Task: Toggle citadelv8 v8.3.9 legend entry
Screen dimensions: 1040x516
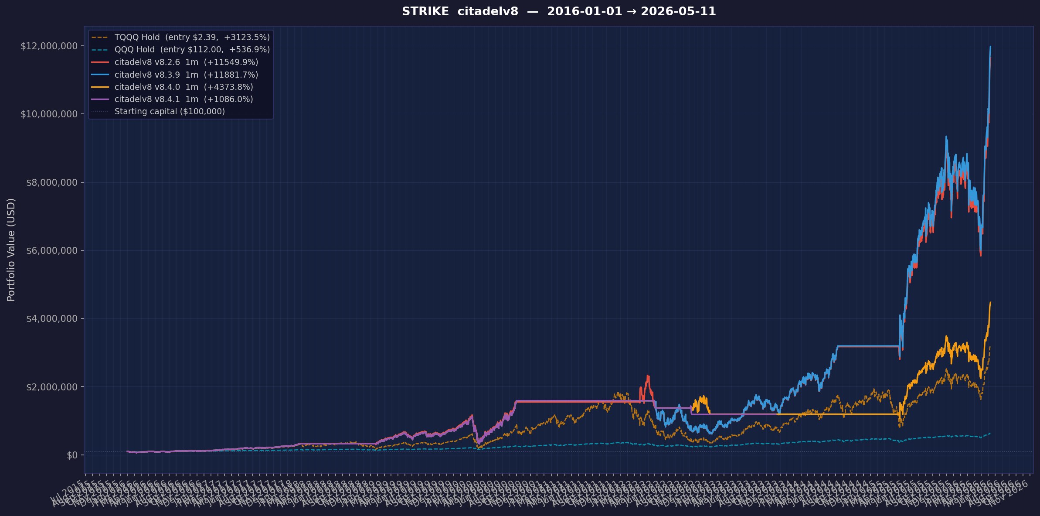Action: [175, 75]
